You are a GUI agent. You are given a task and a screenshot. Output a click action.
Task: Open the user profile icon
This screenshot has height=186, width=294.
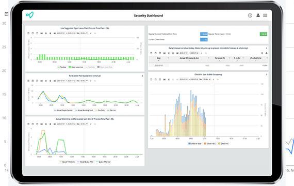coord(258,15)
